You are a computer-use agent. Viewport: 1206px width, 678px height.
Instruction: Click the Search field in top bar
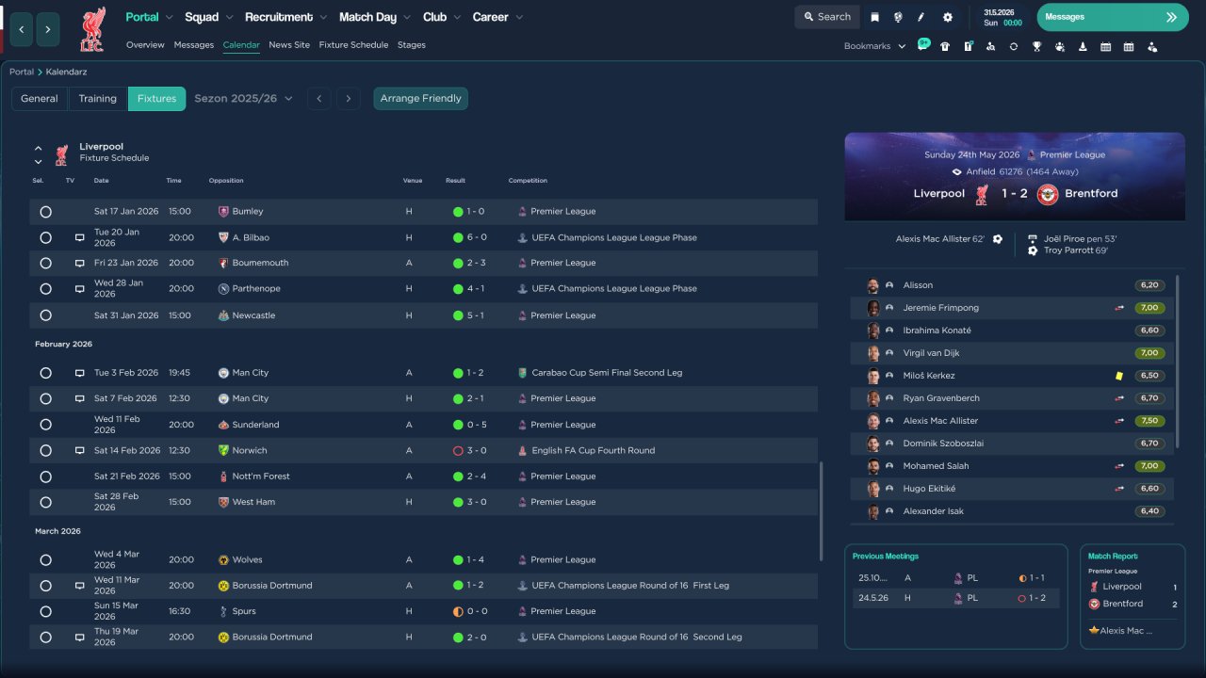826,17
